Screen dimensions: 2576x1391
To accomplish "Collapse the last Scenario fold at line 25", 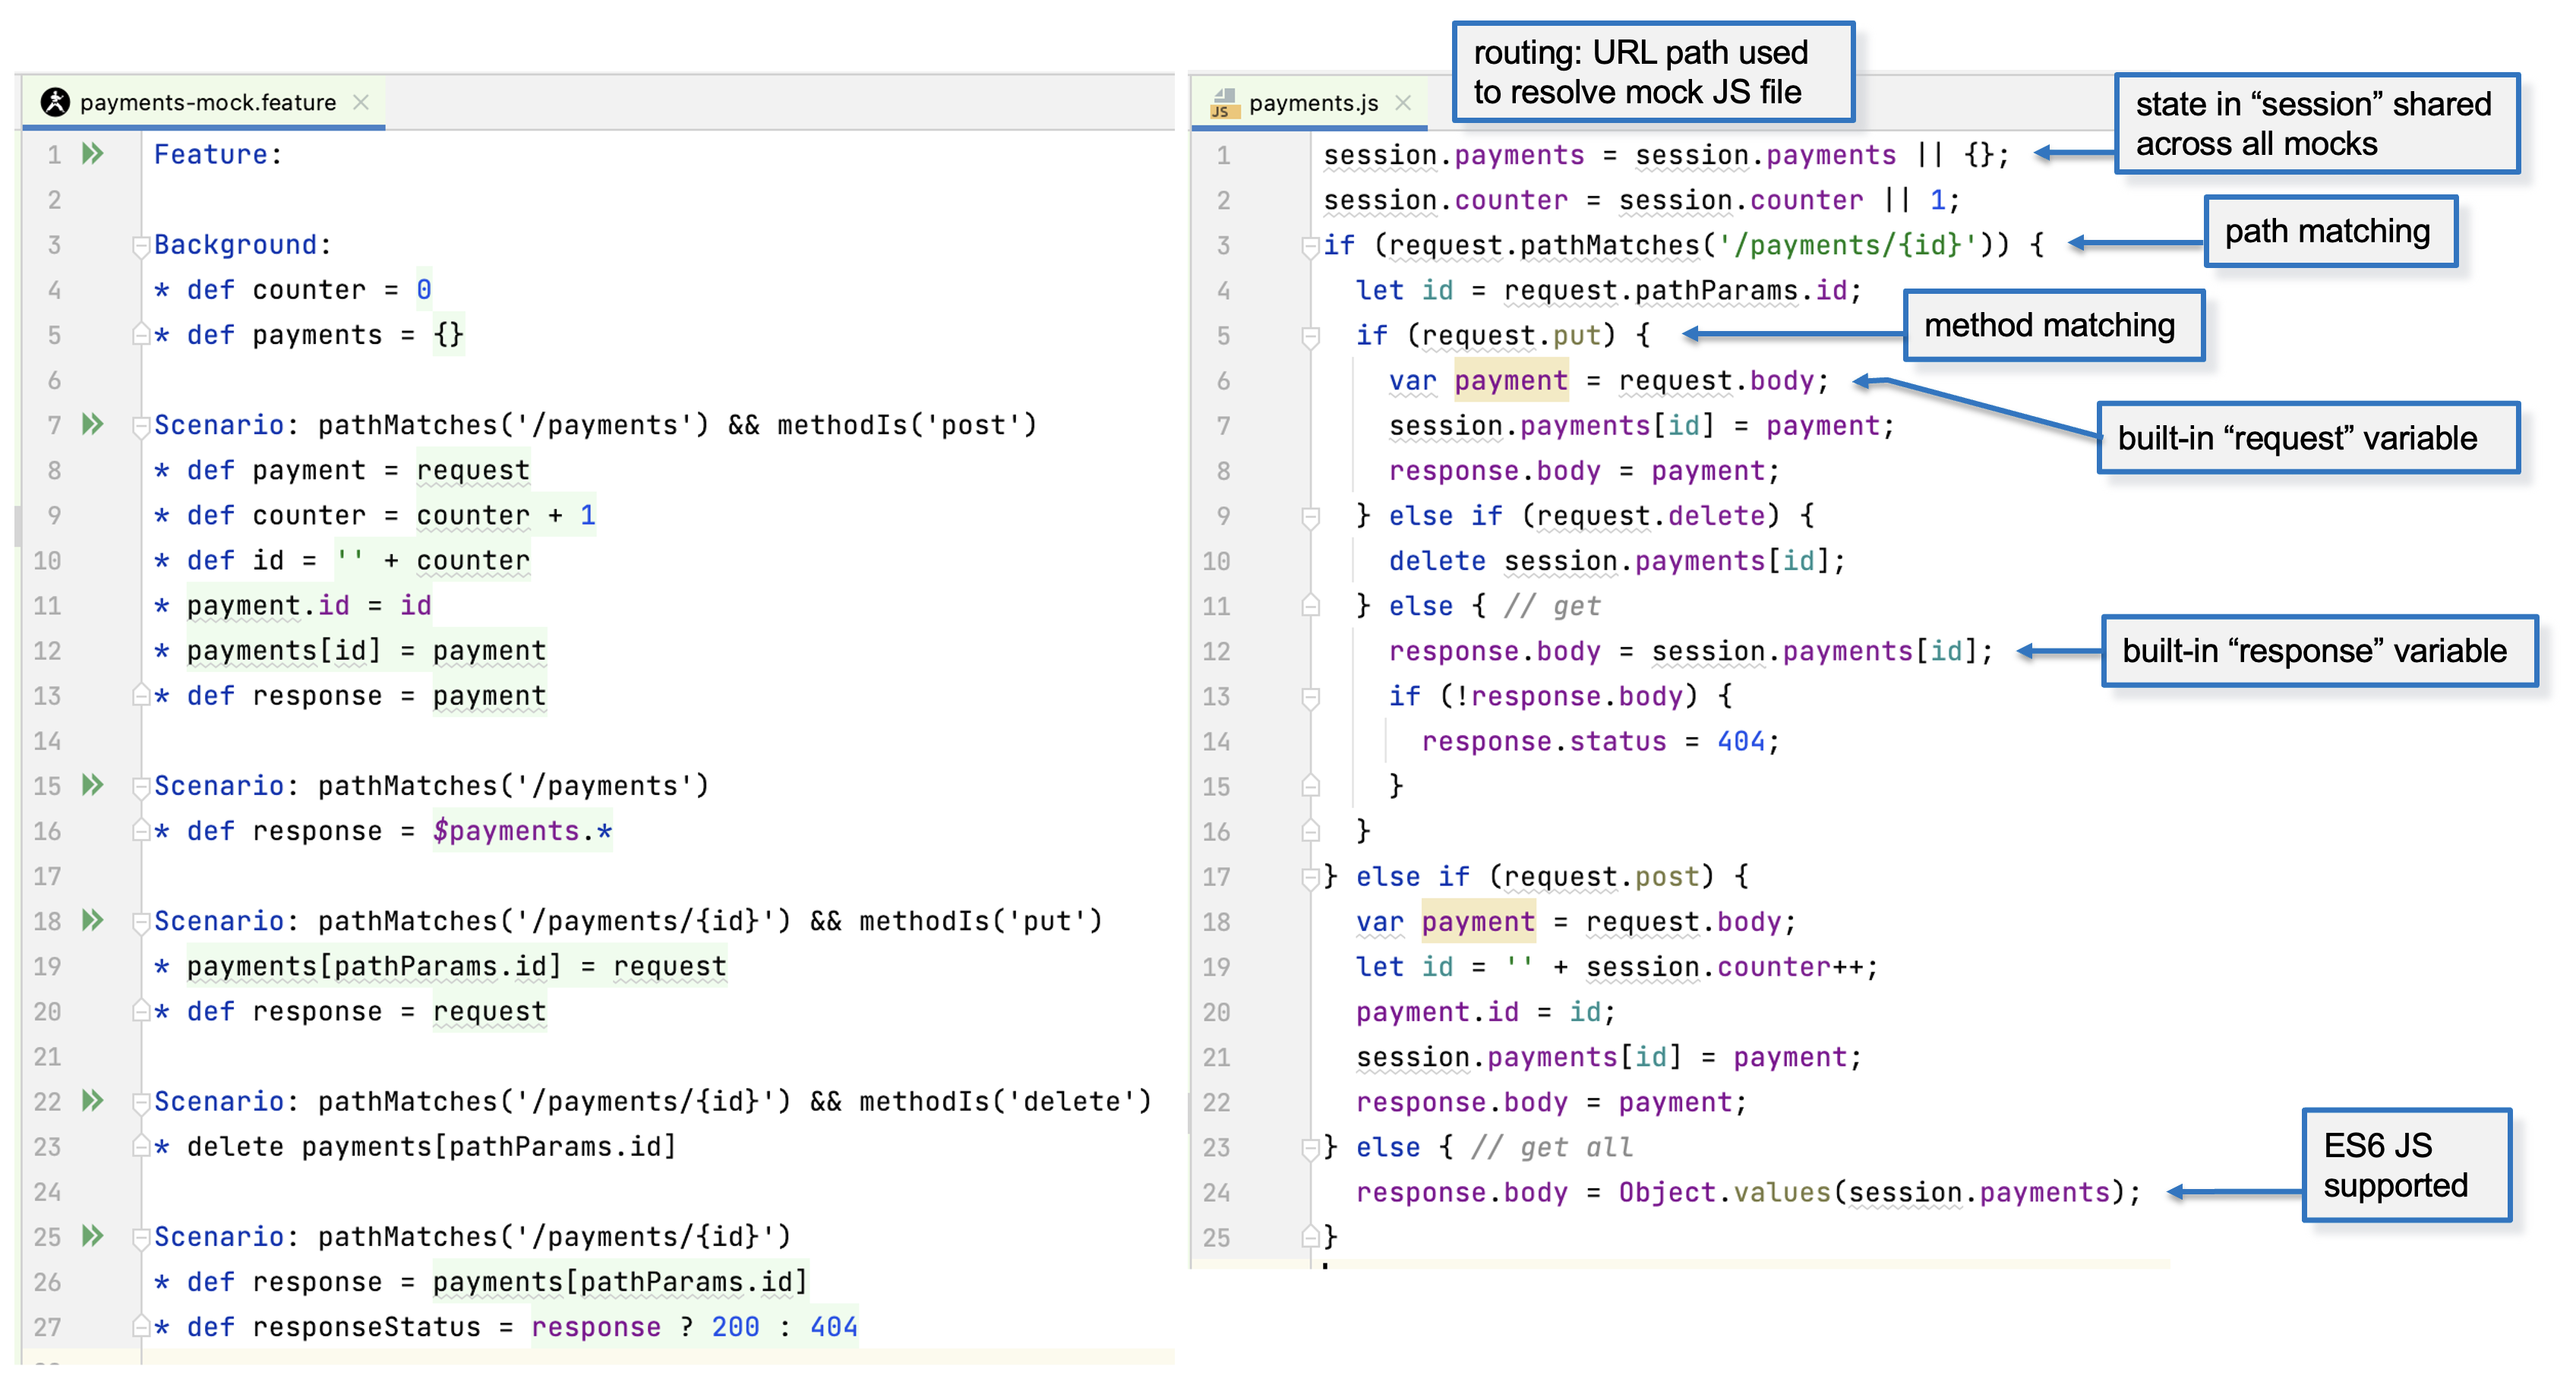I will pos(141,1238).
